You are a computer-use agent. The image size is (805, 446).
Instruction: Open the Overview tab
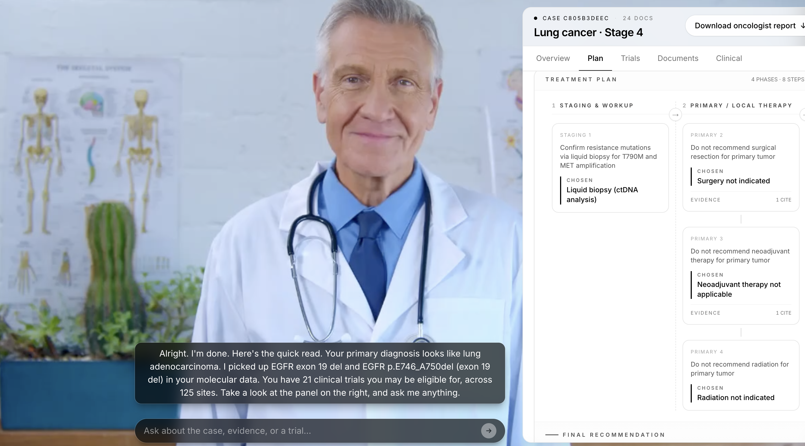(x=553, y=58)
